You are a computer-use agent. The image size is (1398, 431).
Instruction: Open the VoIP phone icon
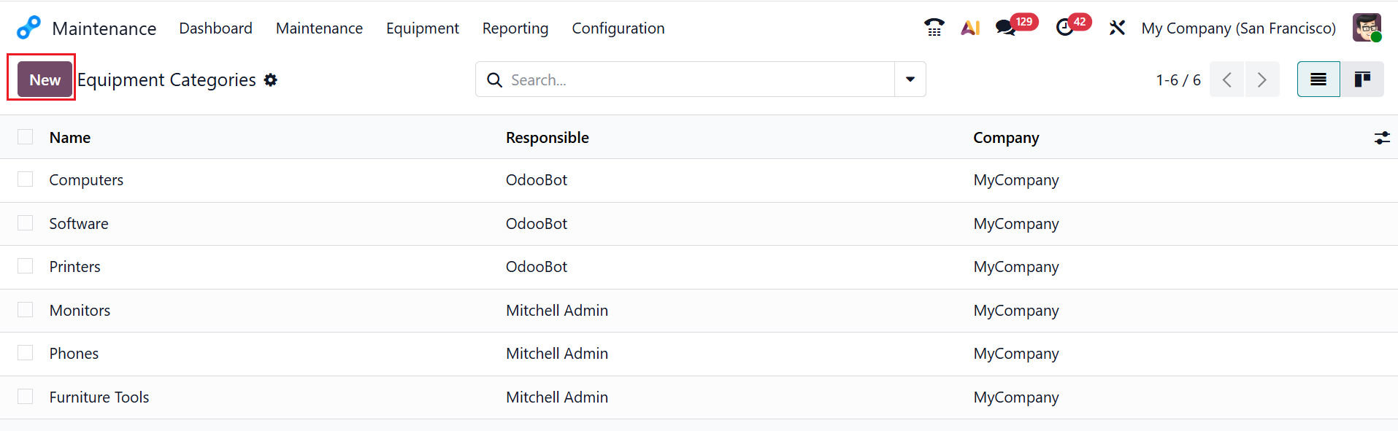pyautogui.click(x=934, y=28)
